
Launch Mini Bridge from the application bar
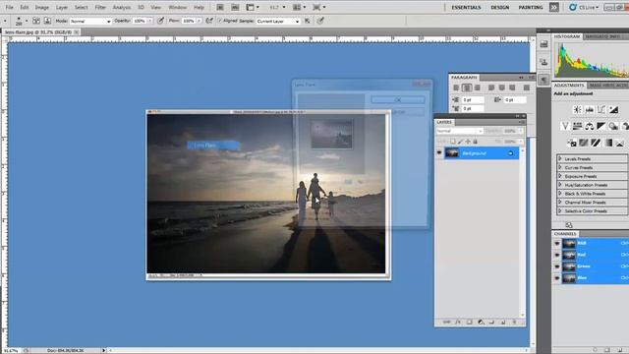pyautogui.click(x=235, y=7)
